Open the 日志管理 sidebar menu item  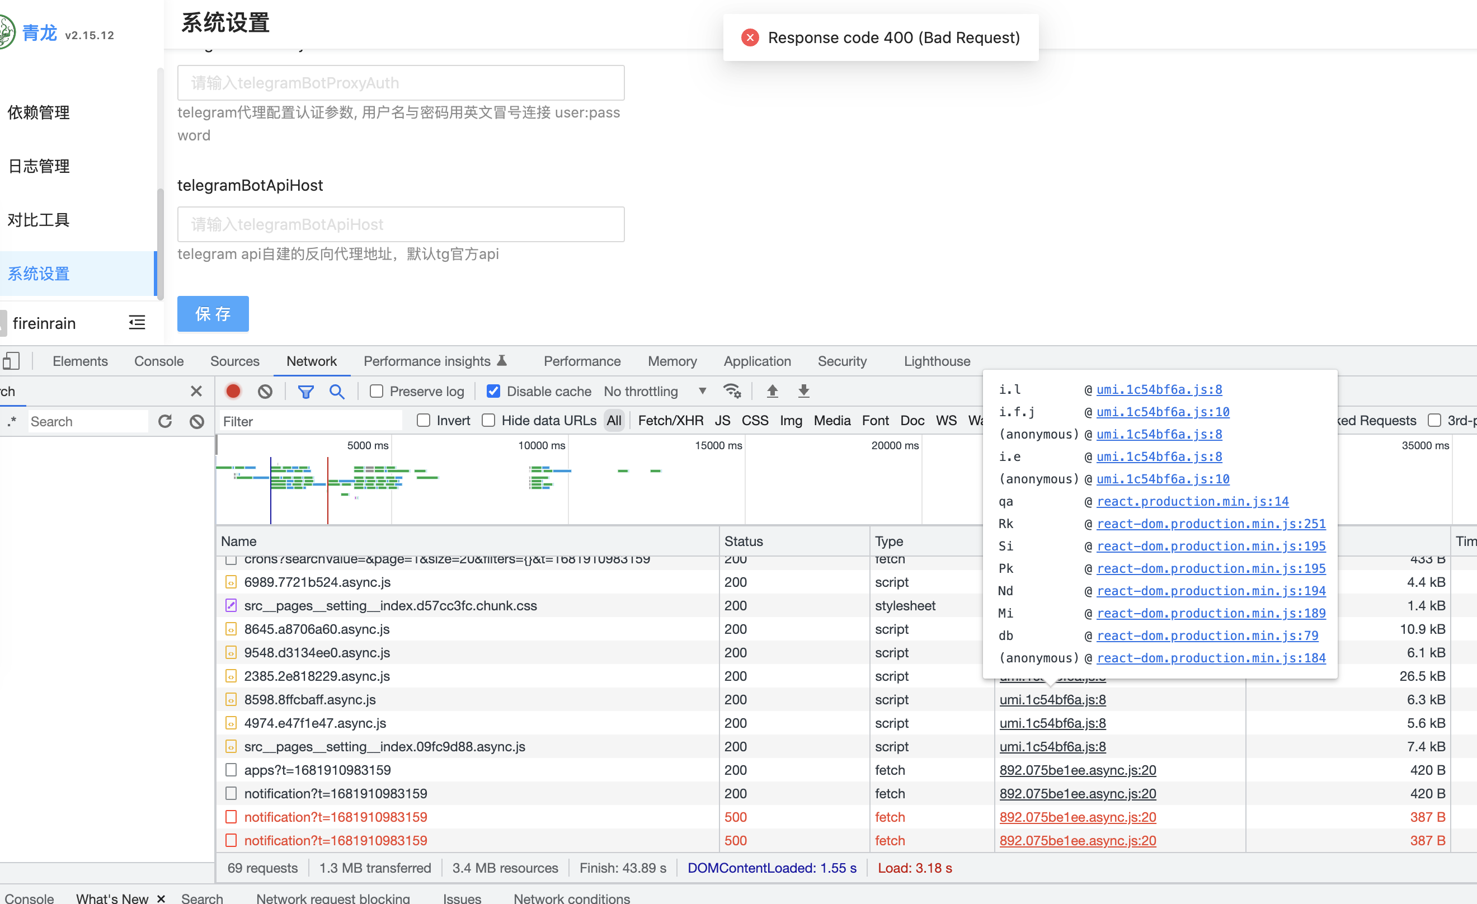click(39, 166)
